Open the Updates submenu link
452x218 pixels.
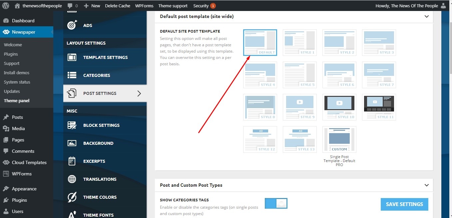[12, 91]
